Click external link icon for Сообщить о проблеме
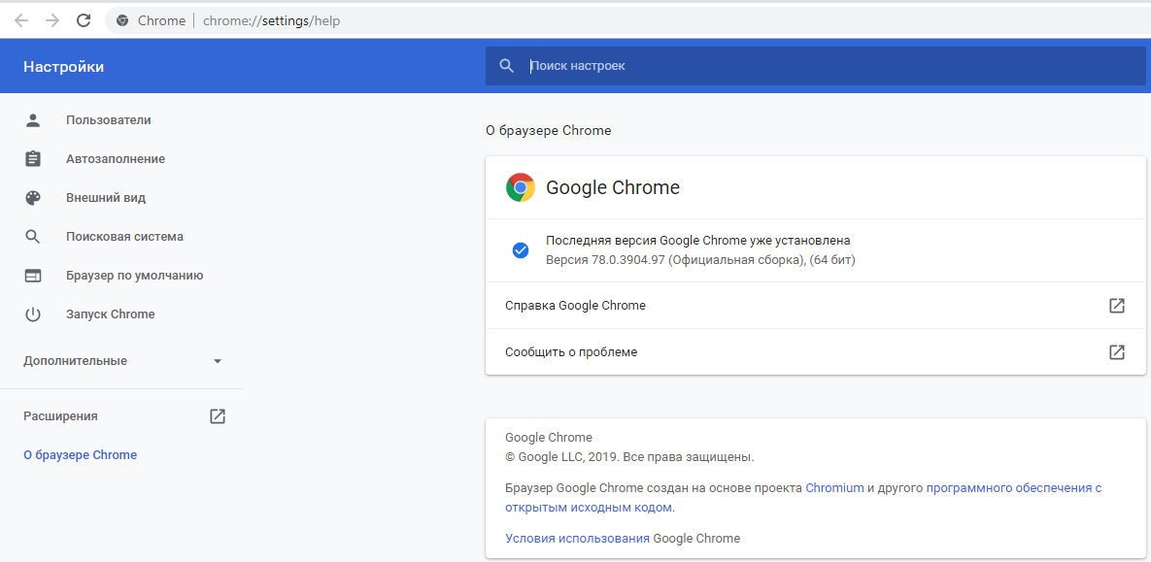Screen dimensions: 1151x562 point(1117,352)
